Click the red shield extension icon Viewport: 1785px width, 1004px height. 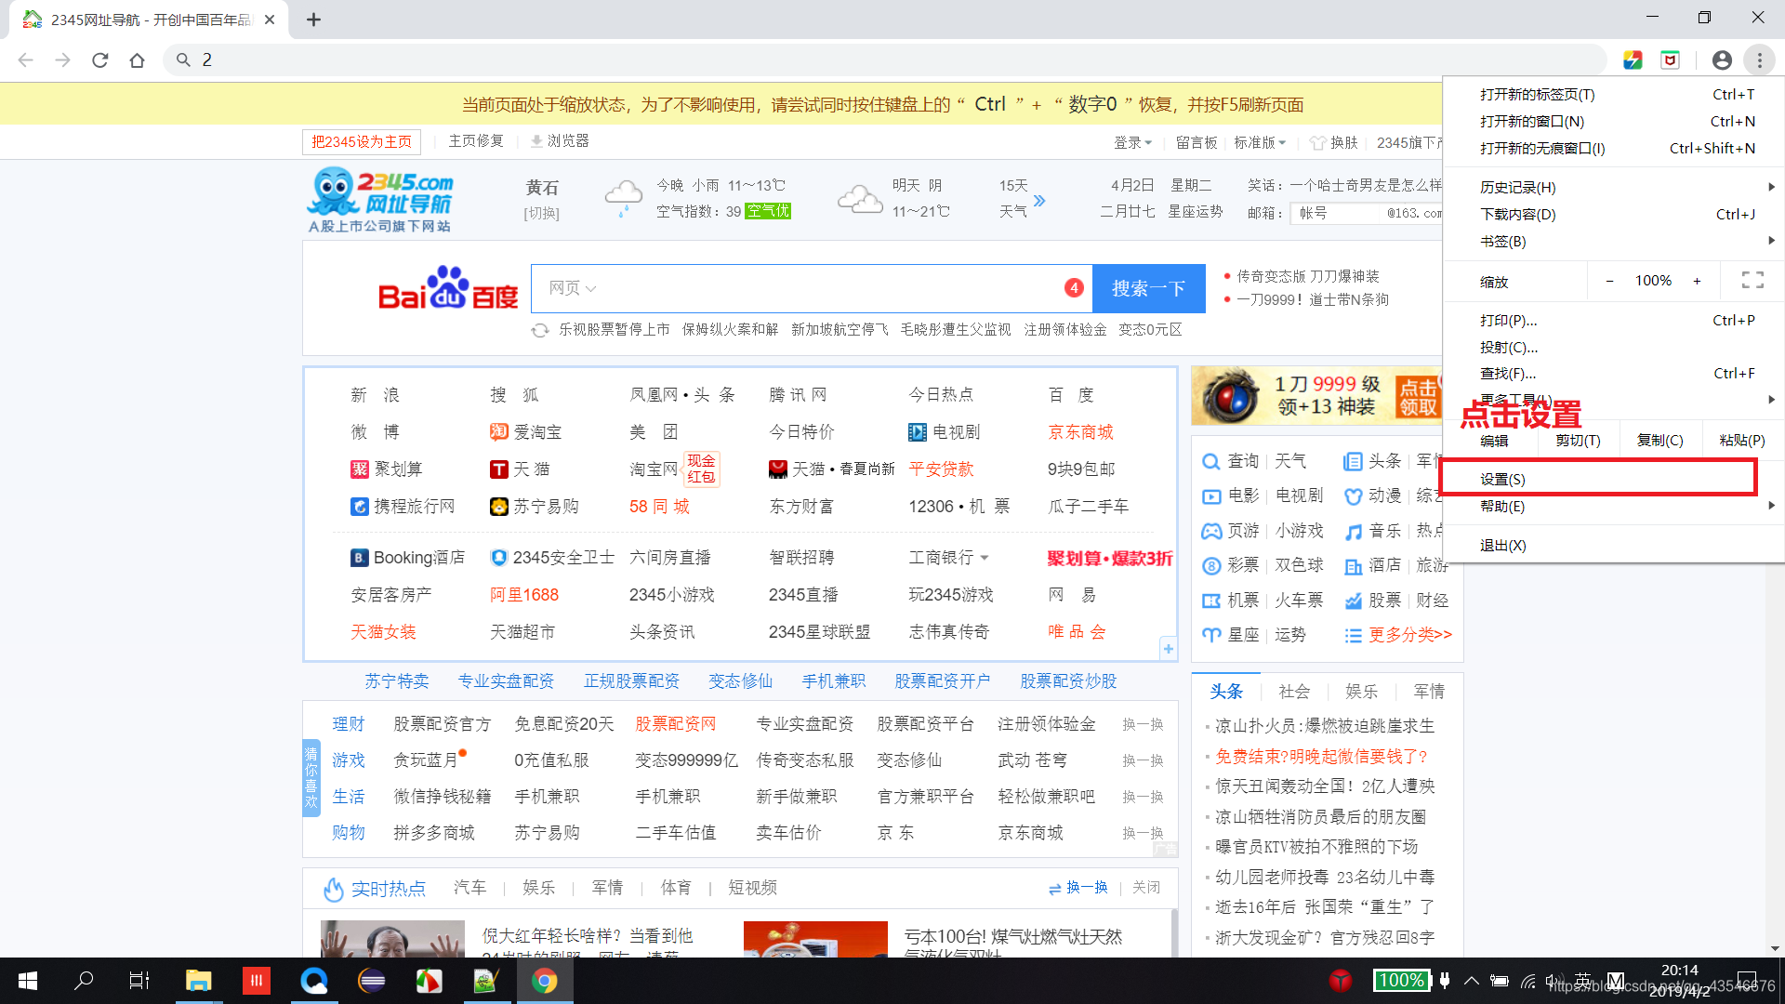(x=1671, y=60)
